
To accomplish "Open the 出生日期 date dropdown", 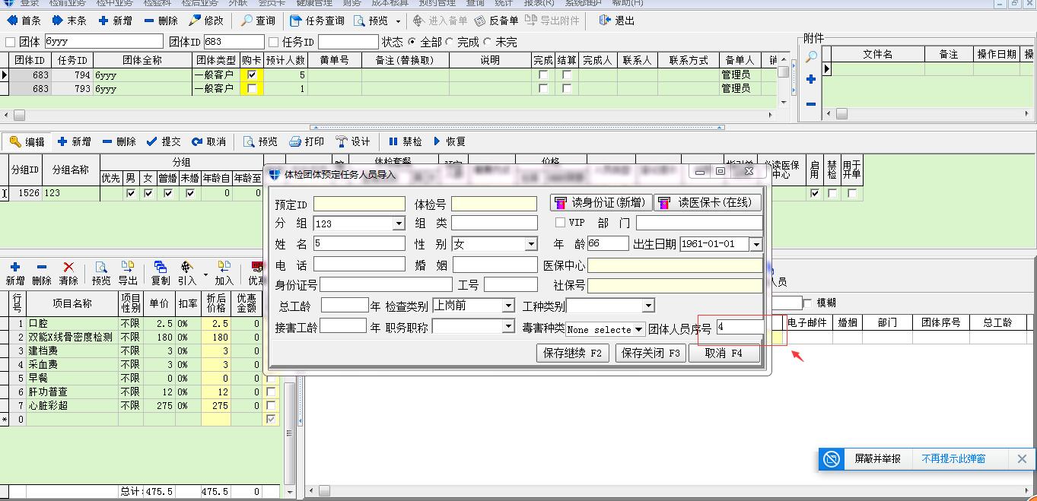I will tap(755, 244).
